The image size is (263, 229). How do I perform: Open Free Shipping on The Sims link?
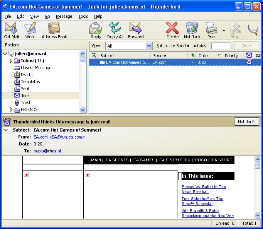202,201
